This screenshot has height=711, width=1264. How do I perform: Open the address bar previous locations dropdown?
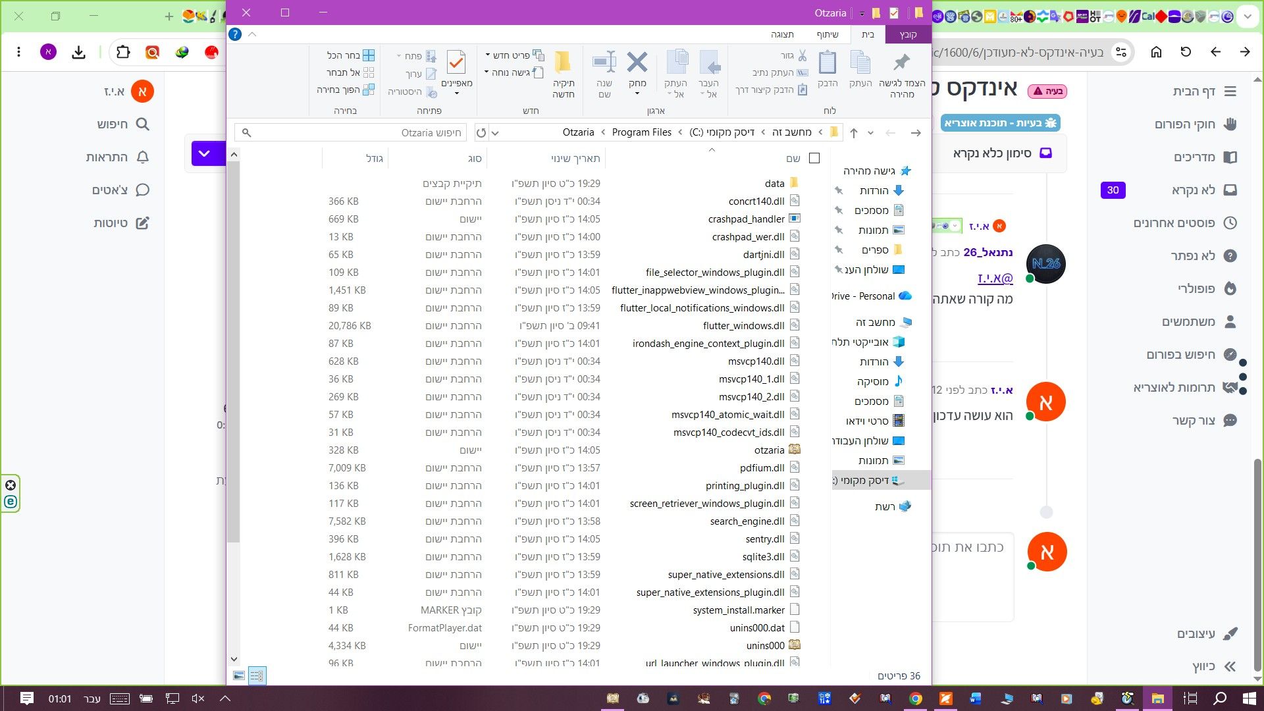[x=496, y=133]
